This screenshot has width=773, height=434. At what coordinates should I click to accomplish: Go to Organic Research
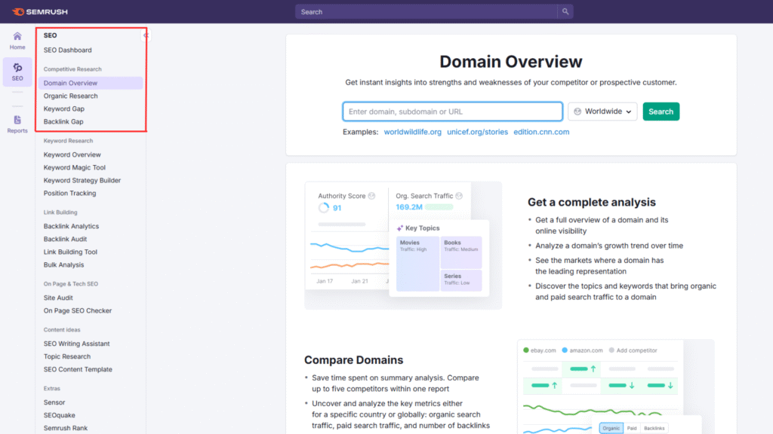pos(70,96)
